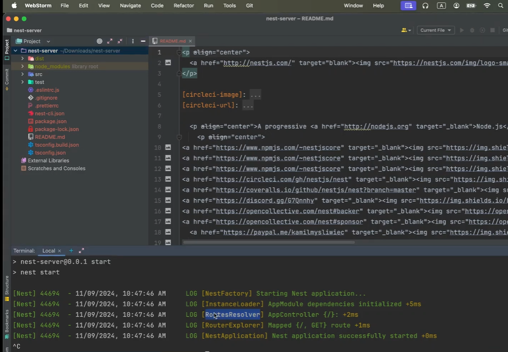508x352 pixels.
Task: Expand all in Project panel
Action: coord(110,41)
